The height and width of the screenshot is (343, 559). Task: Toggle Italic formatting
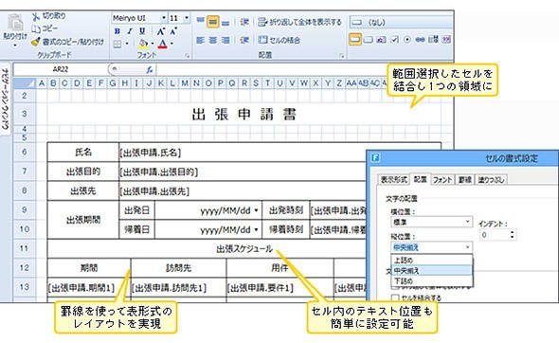click(x=130, y=31)
